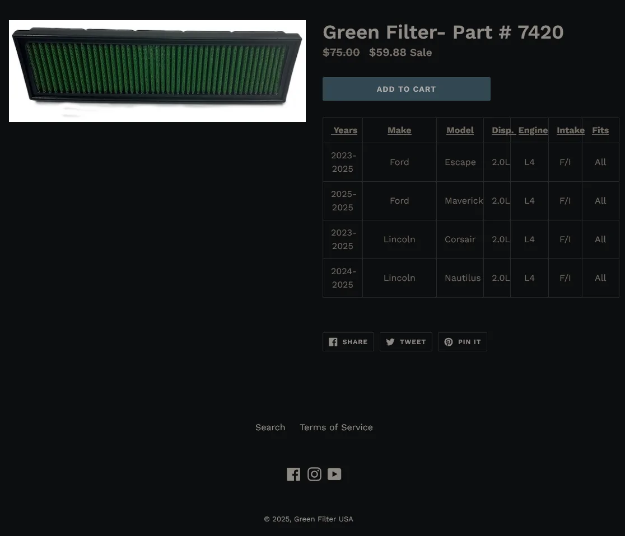
Task: Click the Twitter bird on Tweet button
Action: coord(390,342)
